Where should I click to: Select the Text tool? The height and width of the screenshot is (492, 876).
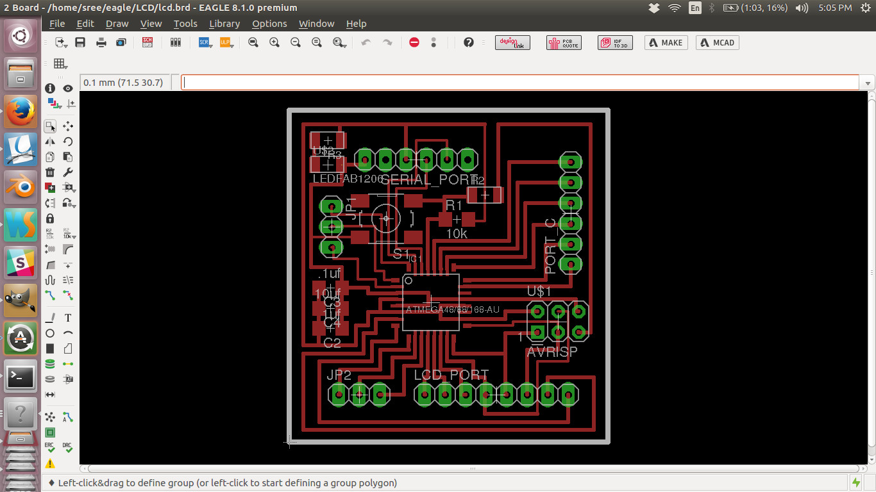coord(68,318)
